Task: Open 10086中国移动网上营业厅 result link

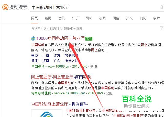Action: tap(60, 38)
